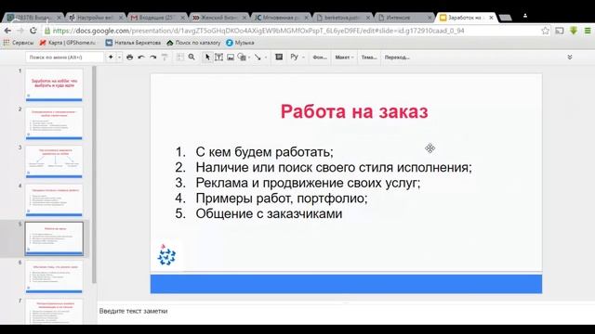The image size is (595, 334).
Task: Open the Макет layout dropdown
Action: 344,58
